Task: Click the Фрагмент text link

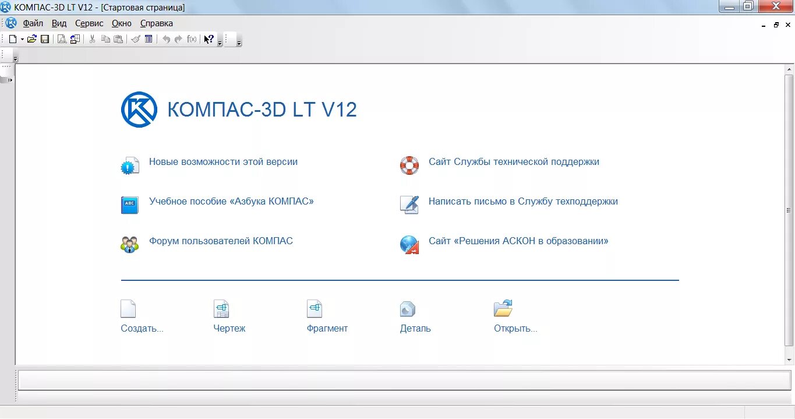Action: (327, 329)
